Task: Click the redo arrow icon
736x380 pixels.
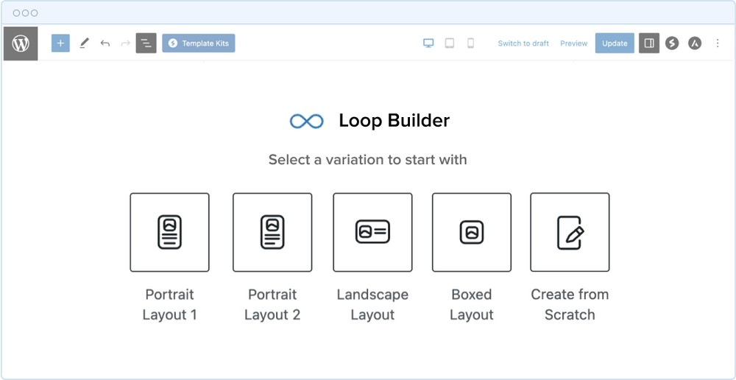Action: [x=125, y=43]
